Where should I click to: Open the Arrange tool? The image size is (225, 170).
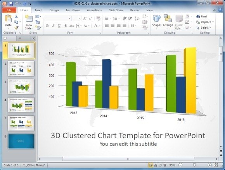point(168,21)
